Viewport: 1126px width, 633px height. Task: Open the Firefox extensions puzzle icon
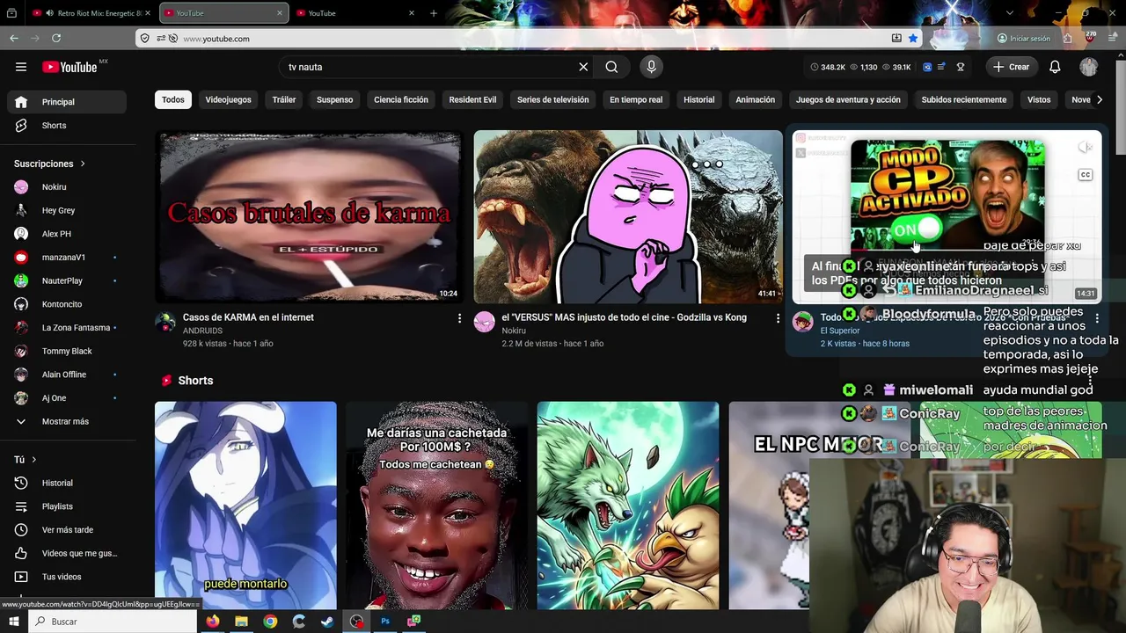(1067, 39)
